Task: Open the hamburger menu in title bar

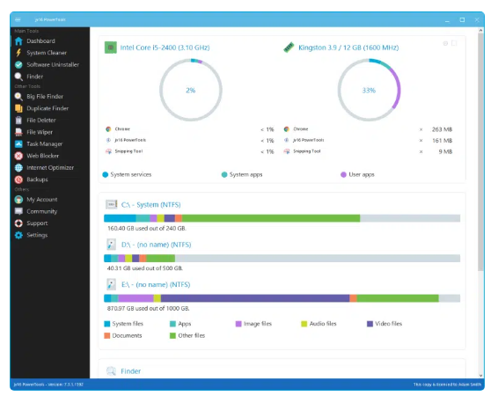Action: (18, 19)
